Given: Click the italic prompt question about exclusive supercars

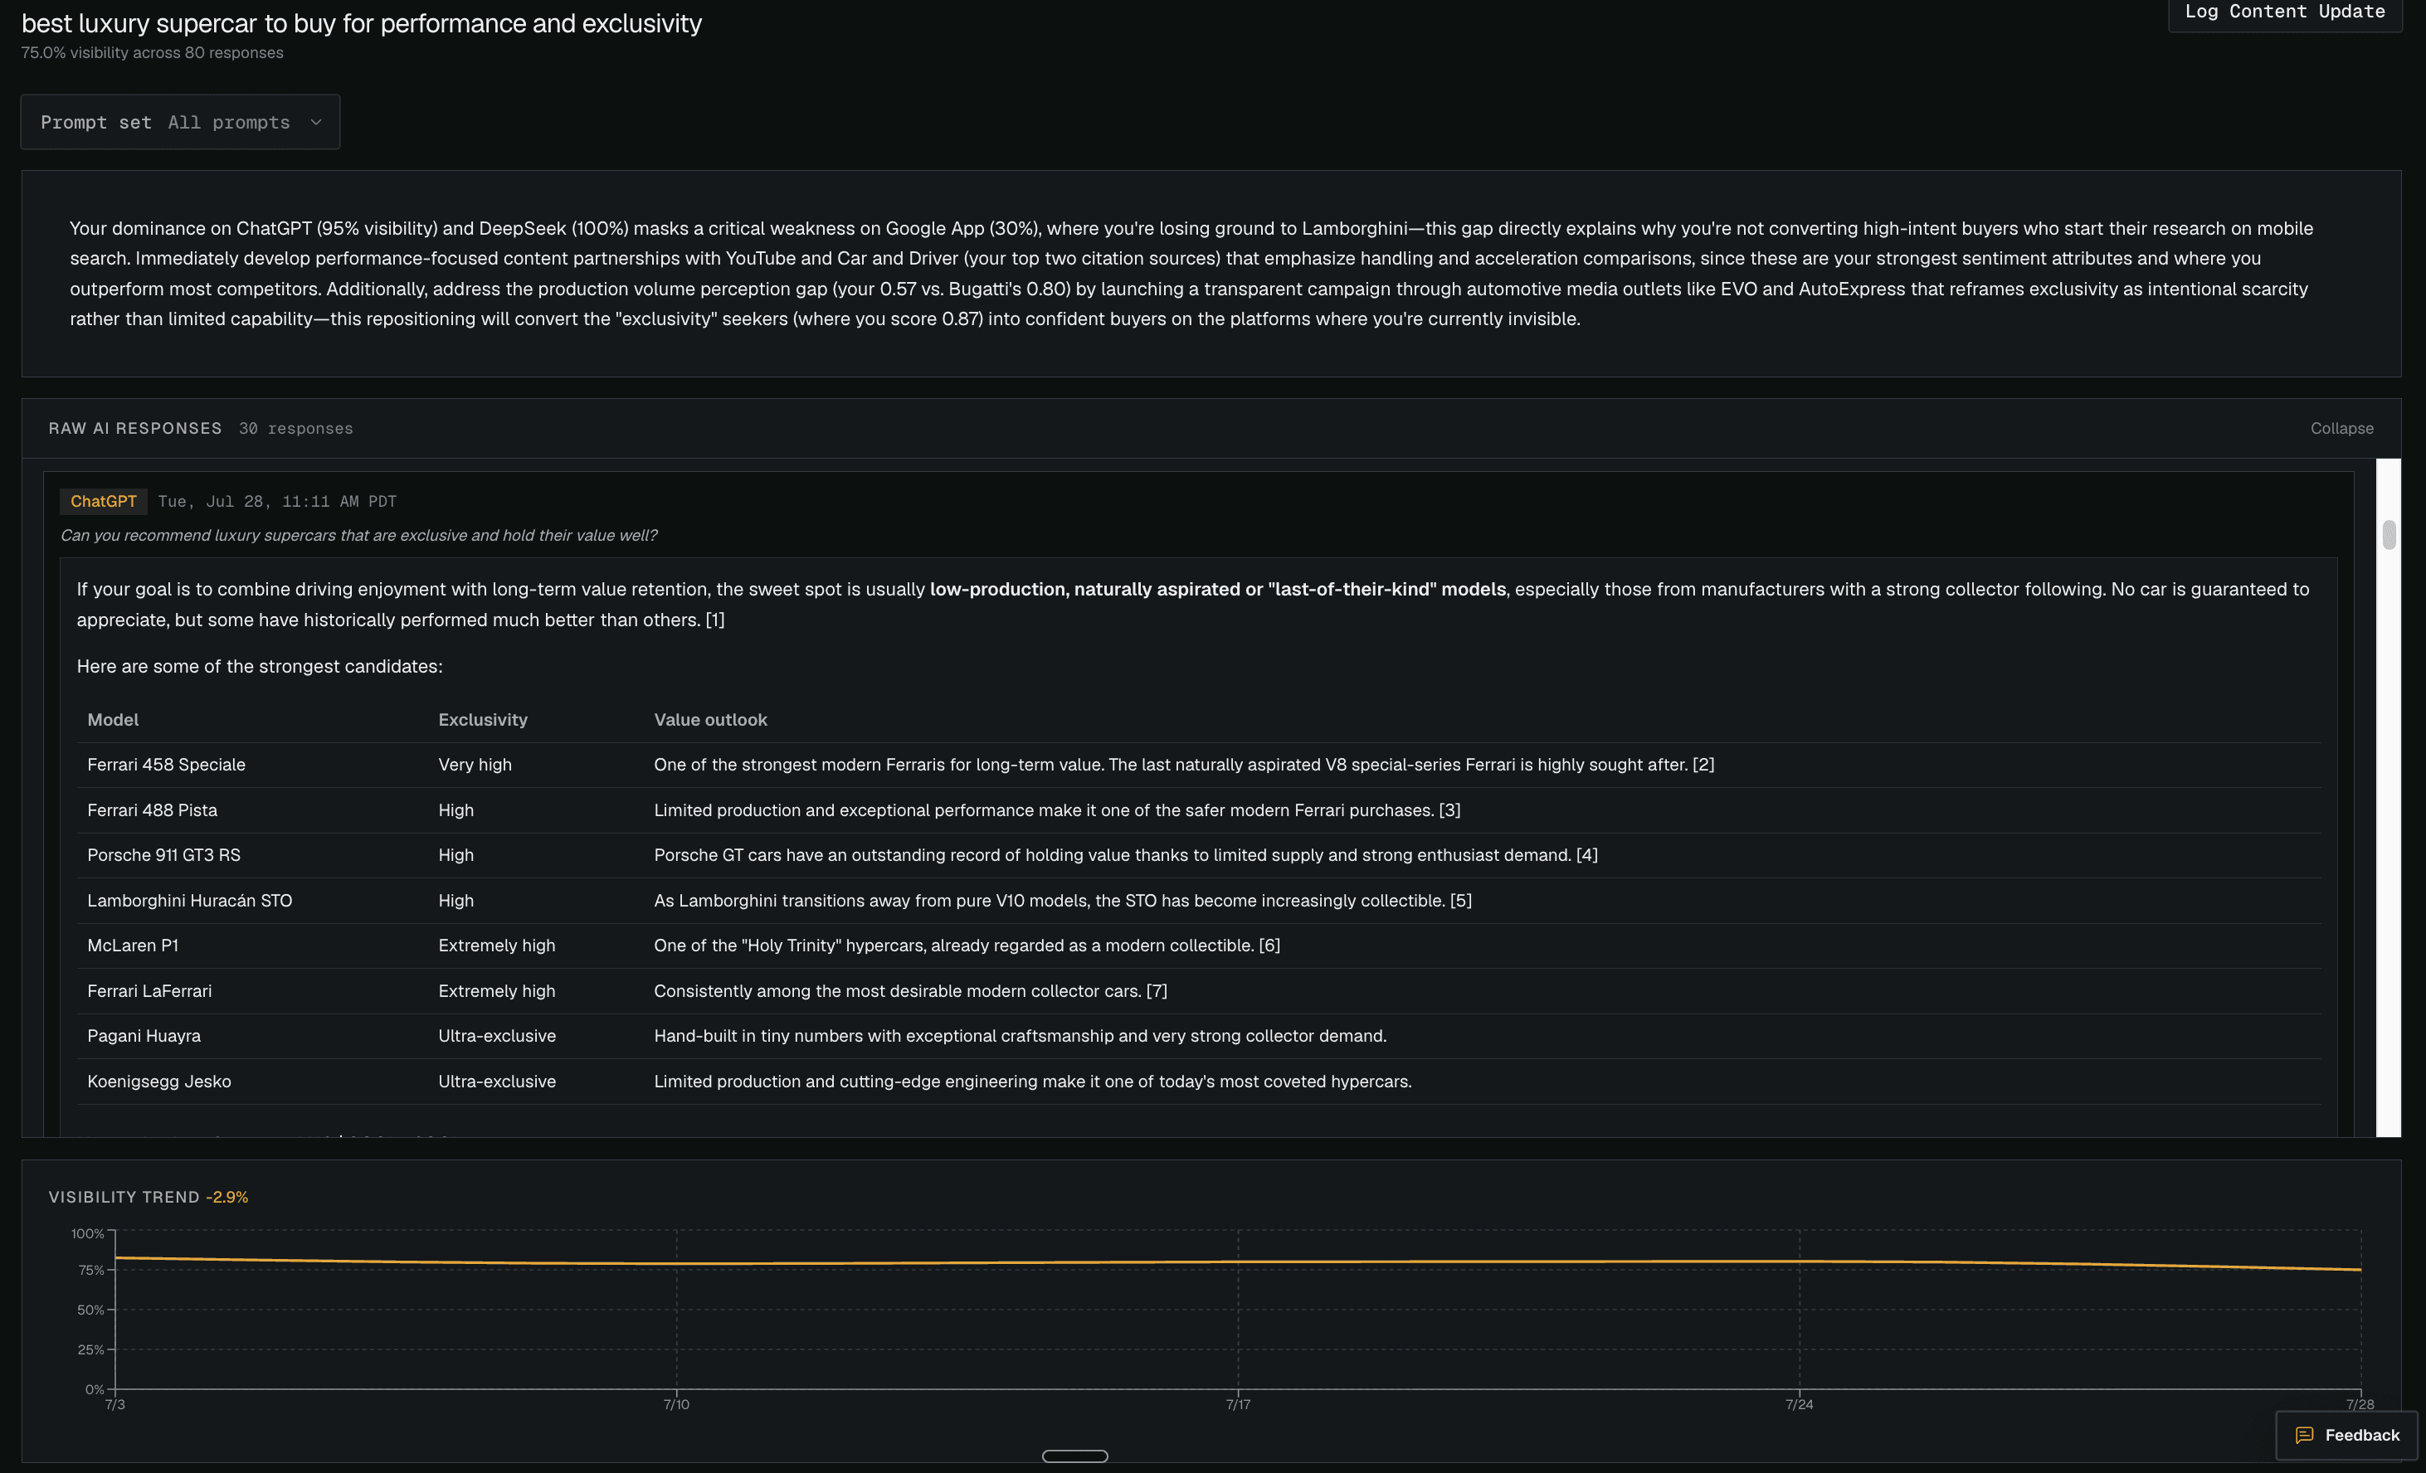Looking at the screenshot, I should click(x=358, y=535).
